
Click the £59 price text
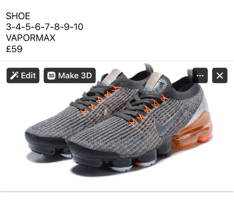pos(14,49)
